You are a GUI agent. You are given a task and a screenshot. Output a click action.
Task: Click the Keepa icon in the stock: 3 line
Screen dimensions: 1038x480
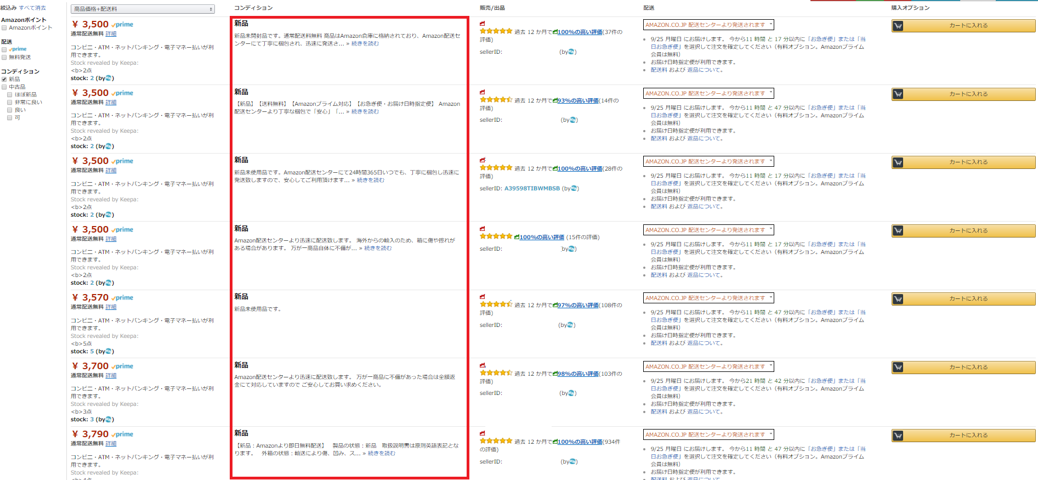109,419
